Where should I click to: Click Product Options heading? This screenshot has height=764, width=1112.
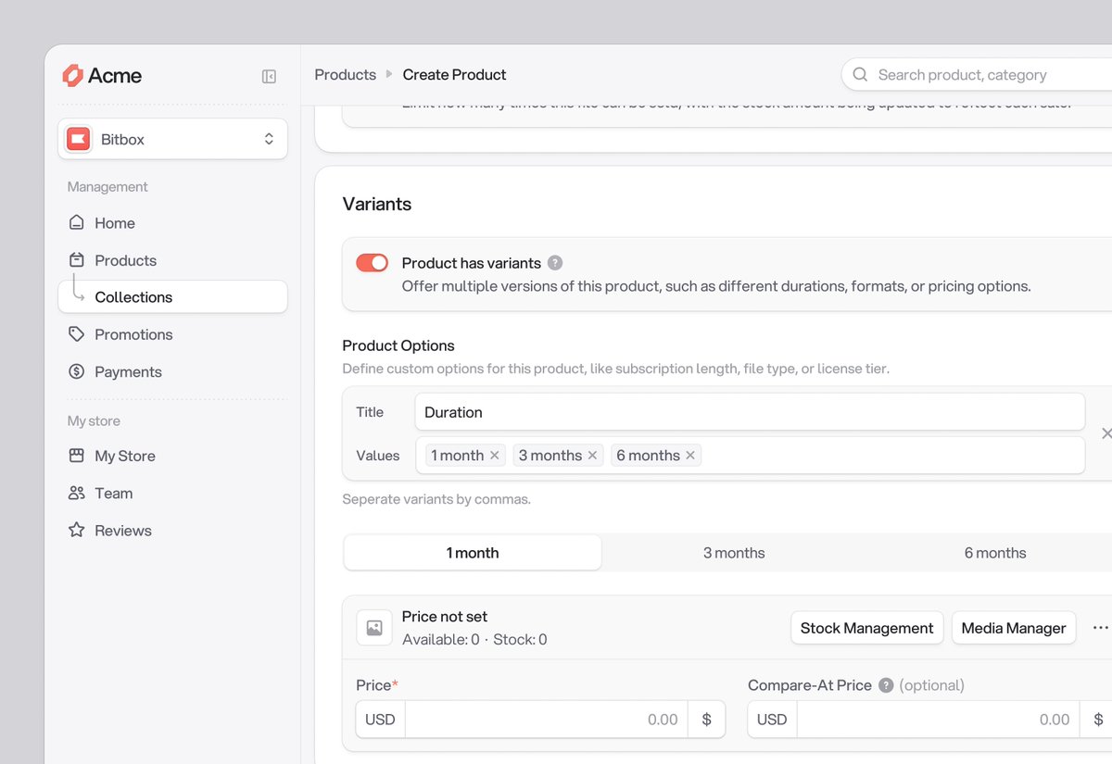tap(398, 345)
